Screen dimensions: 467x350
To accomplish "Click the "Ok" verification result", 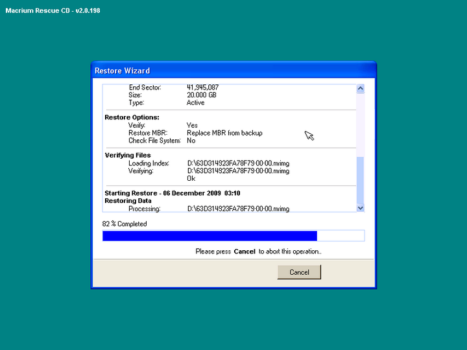I will click(x=191, y=178).
